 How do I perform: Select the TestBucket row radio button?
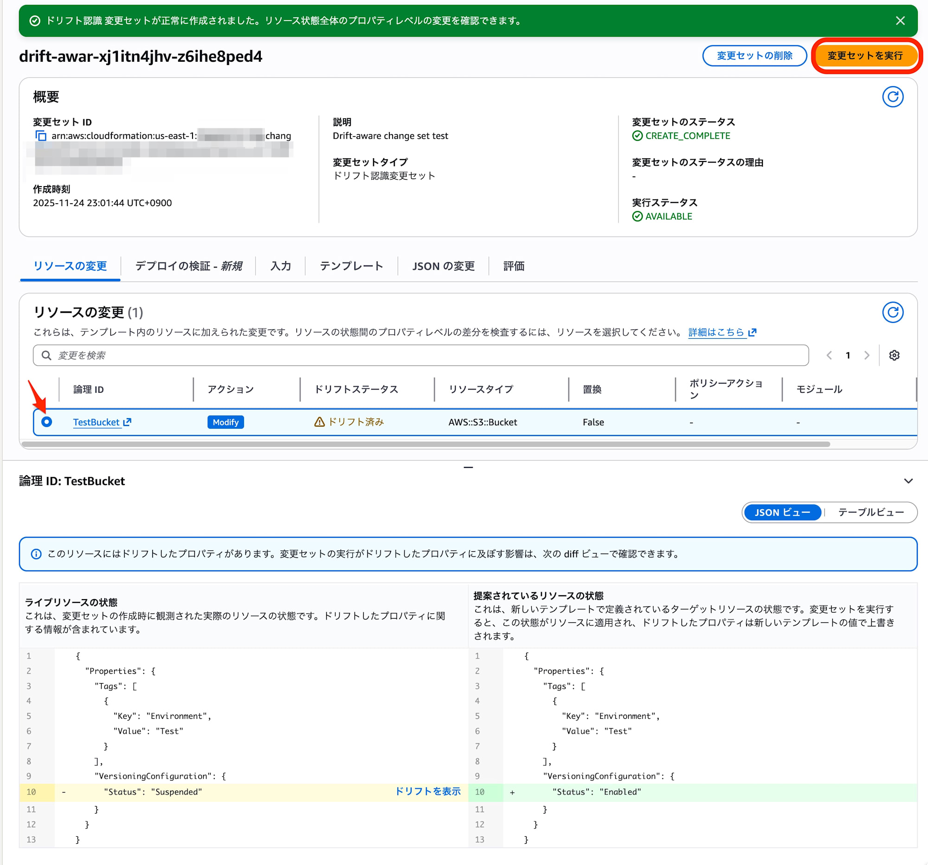click(47, 422)
